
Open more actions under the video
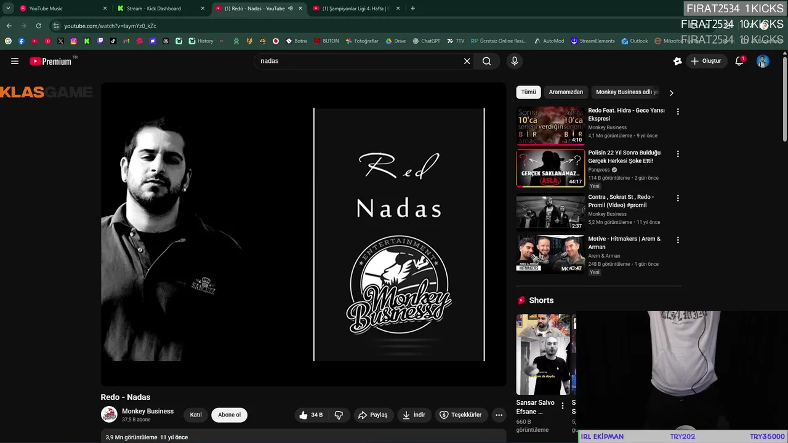pos(499,415)
